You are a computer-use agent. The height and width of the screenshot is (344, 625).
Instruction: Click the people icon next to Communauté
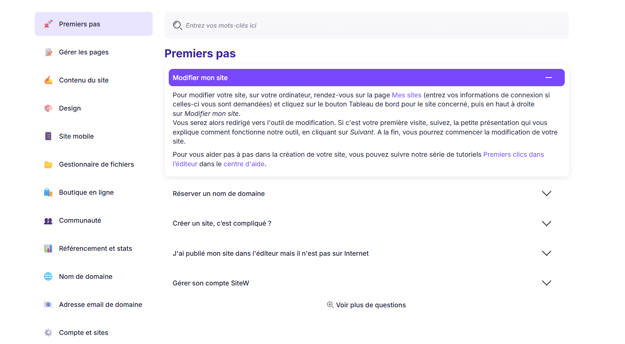pos(48,220)
